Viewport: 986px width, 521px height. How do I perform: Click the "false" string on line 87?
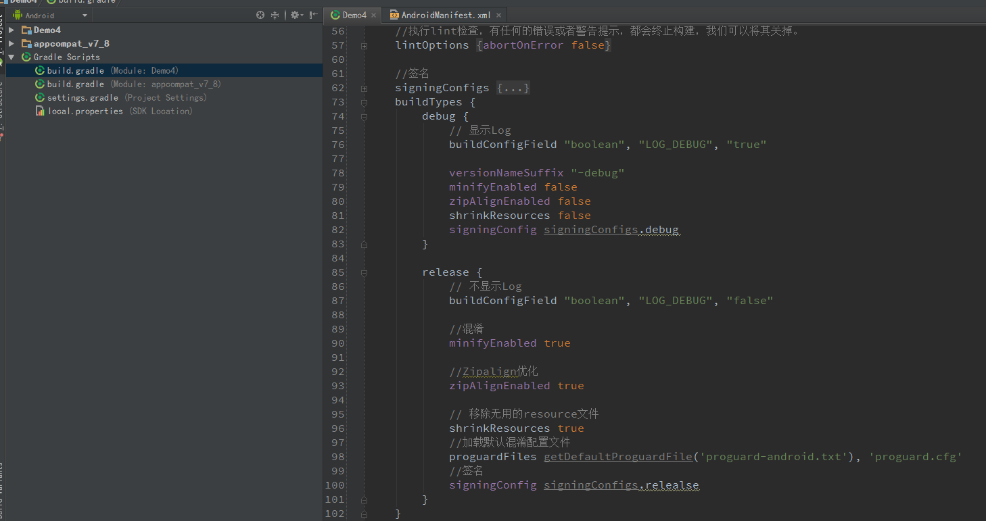pyautogui.click(x=750, y=301)
